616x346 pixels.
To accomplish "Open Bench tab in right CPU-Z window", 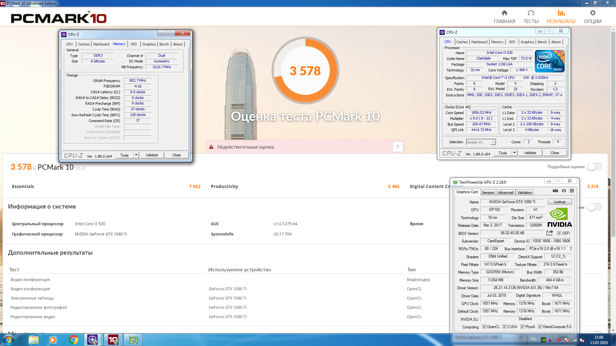I will point(542,42).
